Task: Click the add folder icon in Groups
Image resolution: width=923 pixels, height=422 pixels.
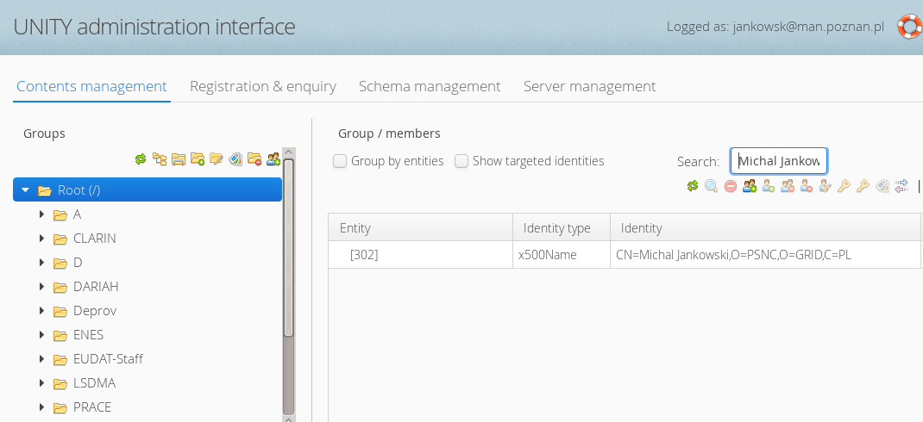Action: coord(198,158)
